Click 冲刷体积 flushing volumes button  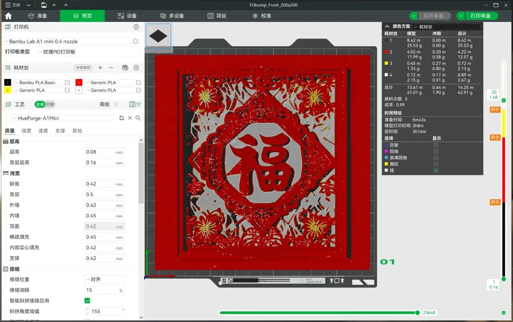coord(84,67)
